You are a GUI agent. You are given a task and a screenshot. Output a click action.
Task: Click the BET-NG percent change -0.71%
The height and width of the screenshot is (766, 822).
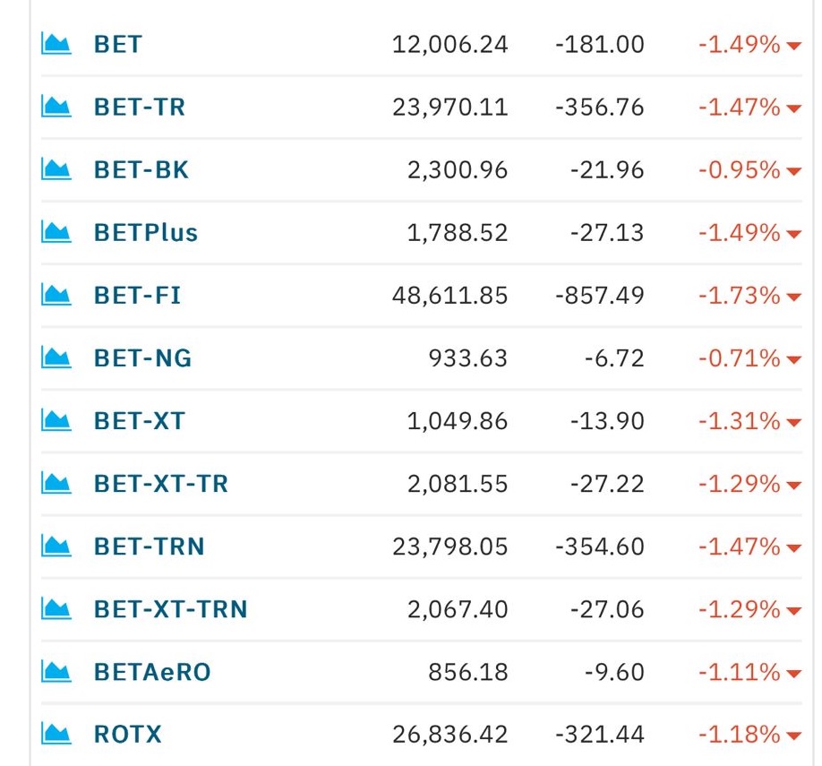click(x=739, y=358)
